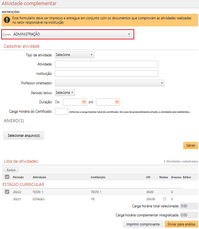This screenshot has width=199, height=229.
Task: Click the 'ESTÁGIO CURRICULAR' group heading
Action: (x=23, y=184)
